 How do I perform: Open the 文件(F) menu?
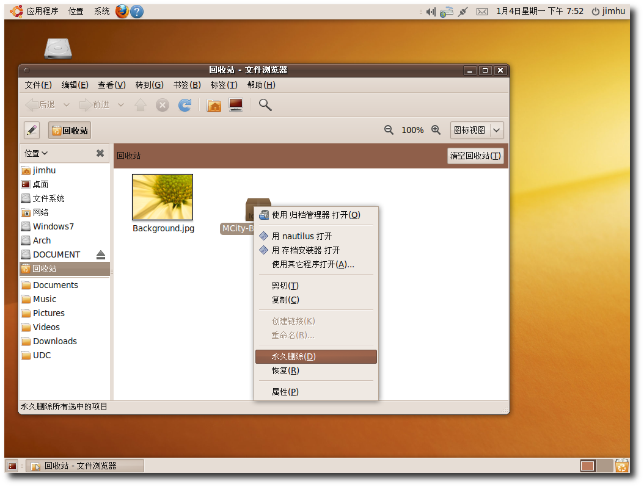tap(38, 85)
